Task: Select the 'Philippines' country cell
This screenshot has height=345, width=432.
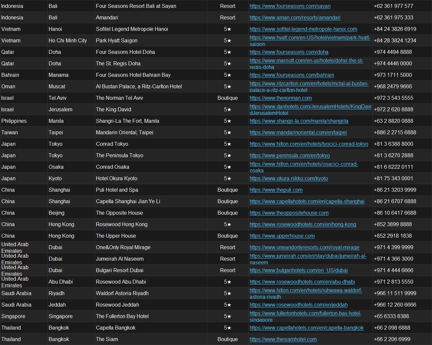Action: click(24, 121)
